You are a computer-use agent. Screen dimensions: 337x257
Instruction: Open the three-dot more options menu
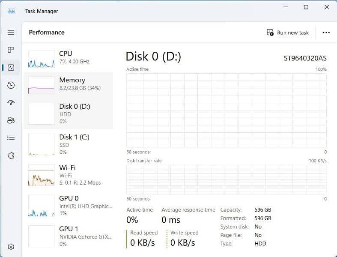coord(326,33)
